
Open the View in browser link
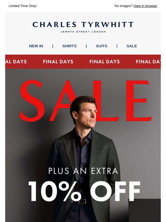pos(145,6)
